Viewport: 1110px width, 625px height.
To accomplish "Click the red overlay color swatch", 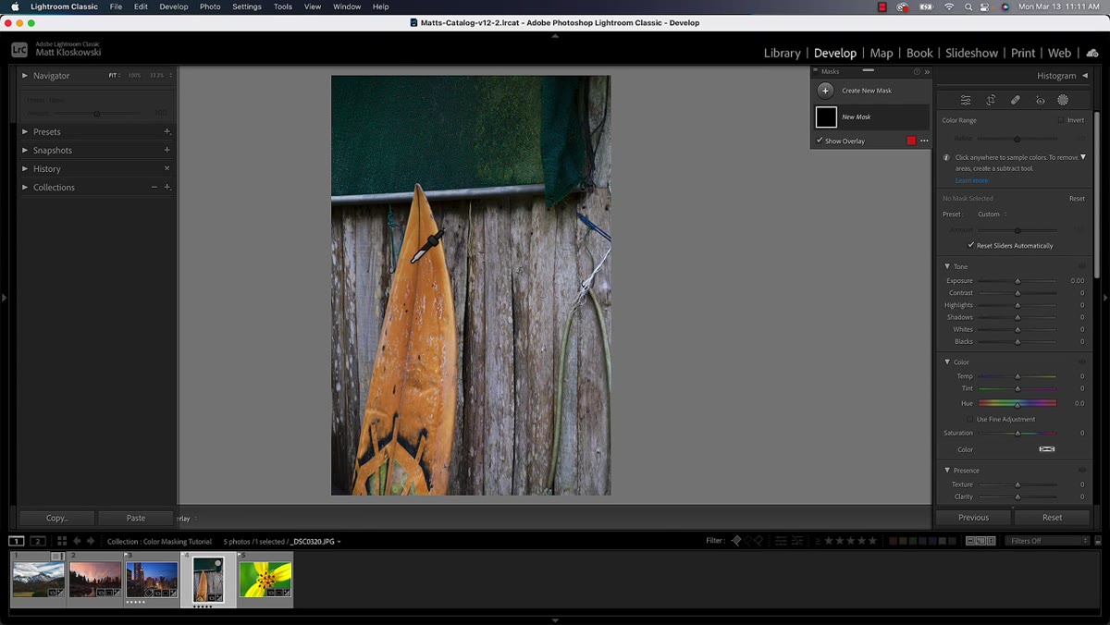I will click(911, 141).
